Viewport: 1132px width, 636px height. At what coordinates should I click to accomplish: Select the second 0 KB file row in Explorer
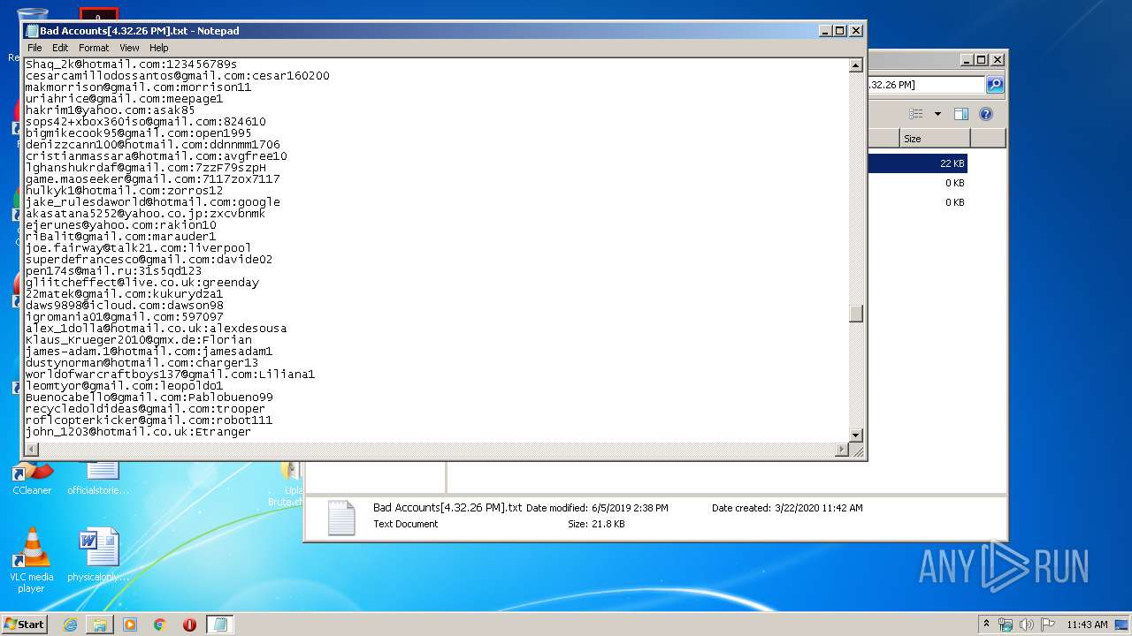(x=917, y=202)
